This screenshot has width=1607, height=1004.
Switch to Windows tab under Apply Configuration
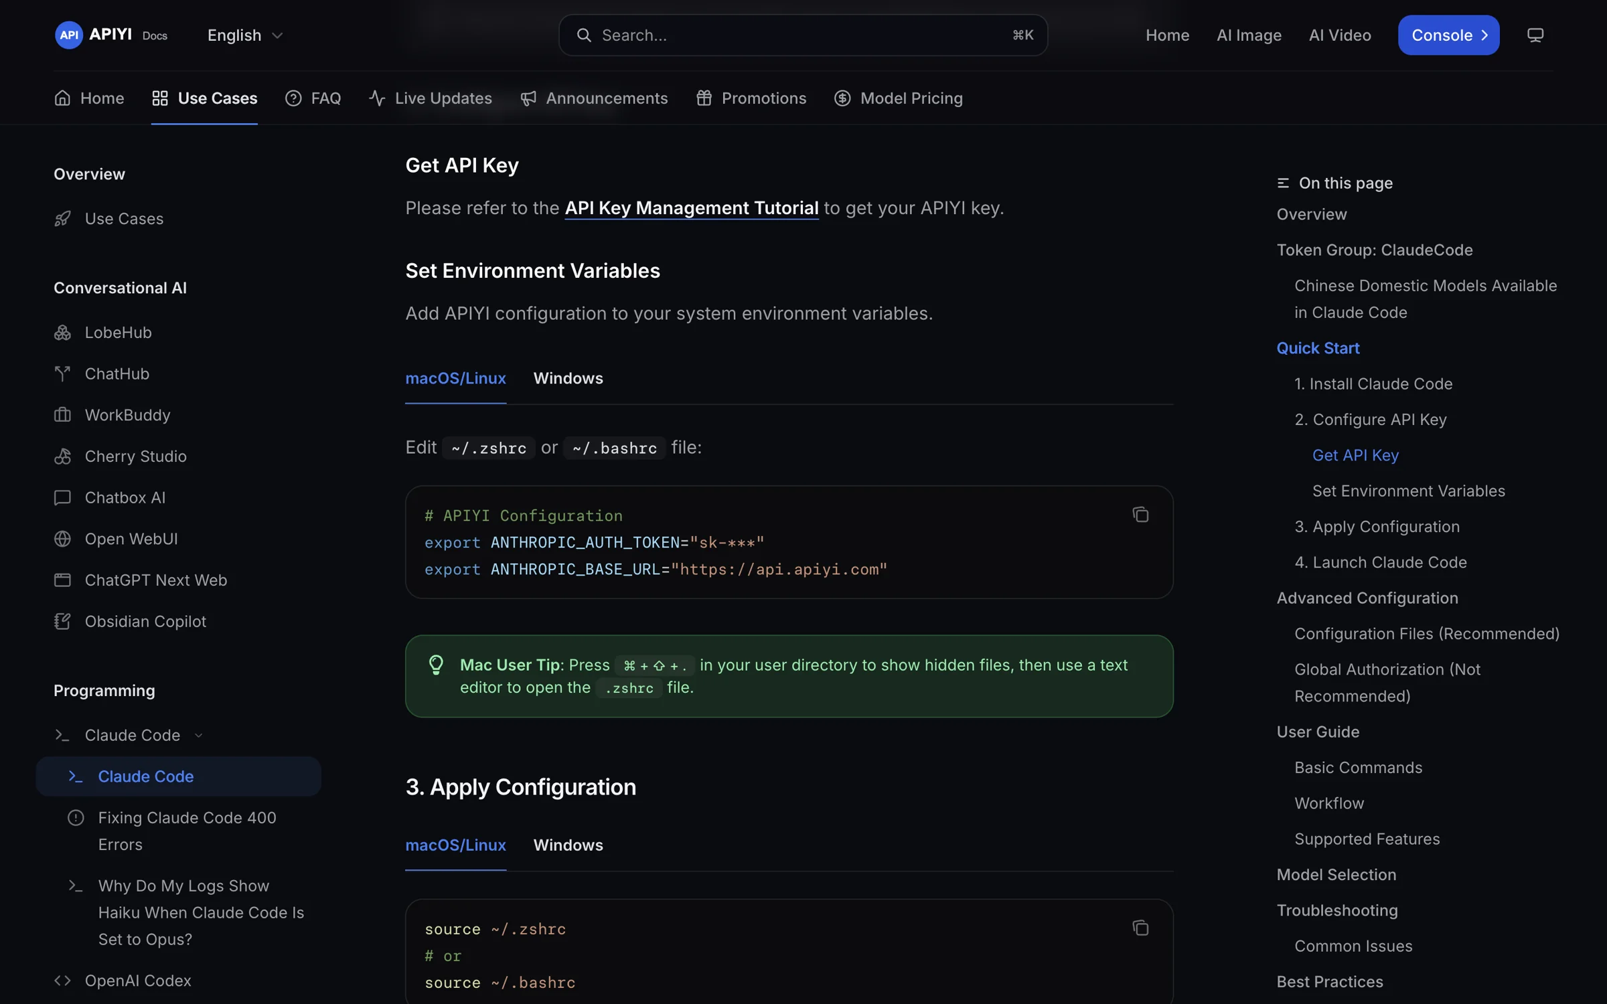[x=568, y=845]
